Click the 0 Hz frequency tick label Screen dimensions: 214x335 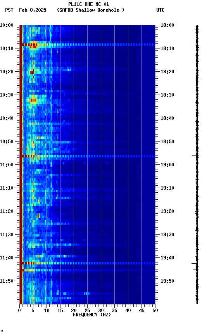click(x=20, y=311)
